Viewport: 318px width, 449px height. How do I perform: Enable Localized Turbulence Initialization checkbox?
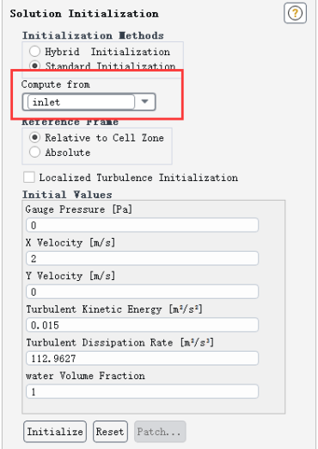pyautogui.click(x=29, y=178)
